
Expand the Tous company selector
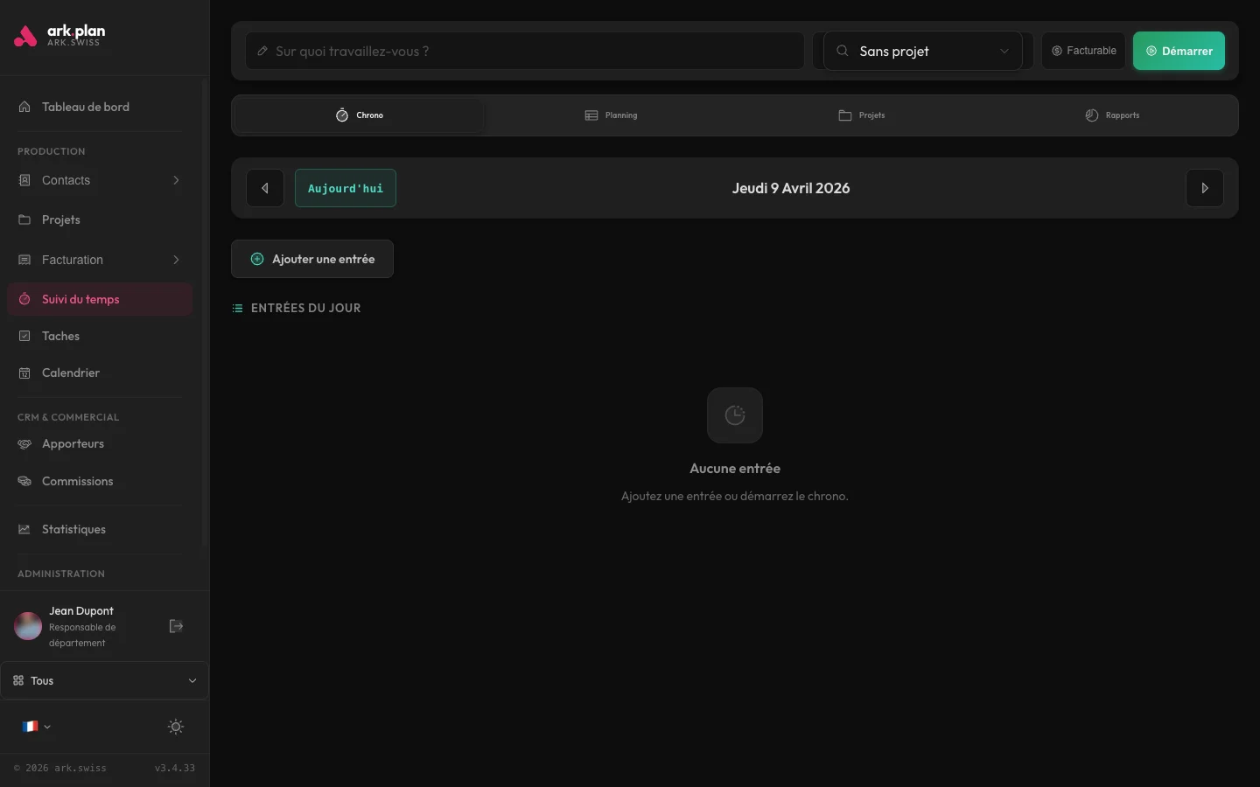192,680
